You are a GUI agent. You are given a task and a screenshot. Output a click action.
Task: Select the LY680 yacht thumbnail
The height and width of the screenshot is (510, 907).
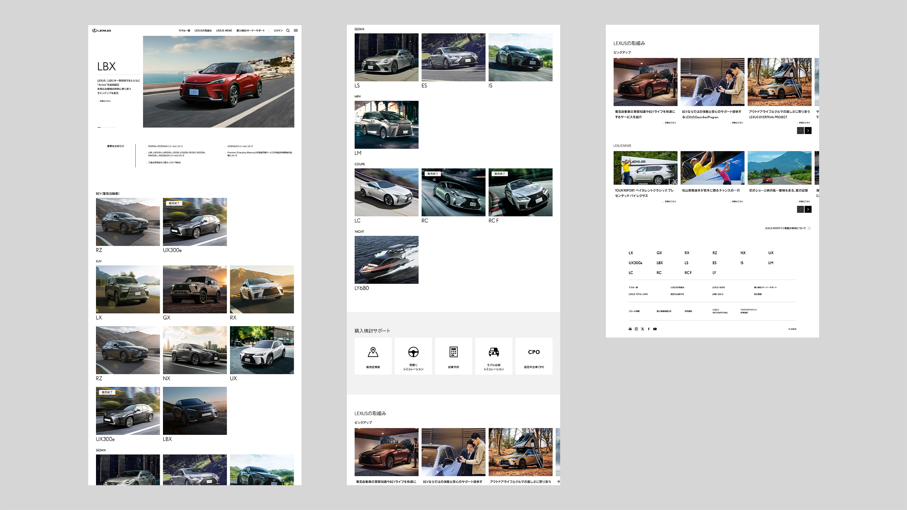point(387,260)
